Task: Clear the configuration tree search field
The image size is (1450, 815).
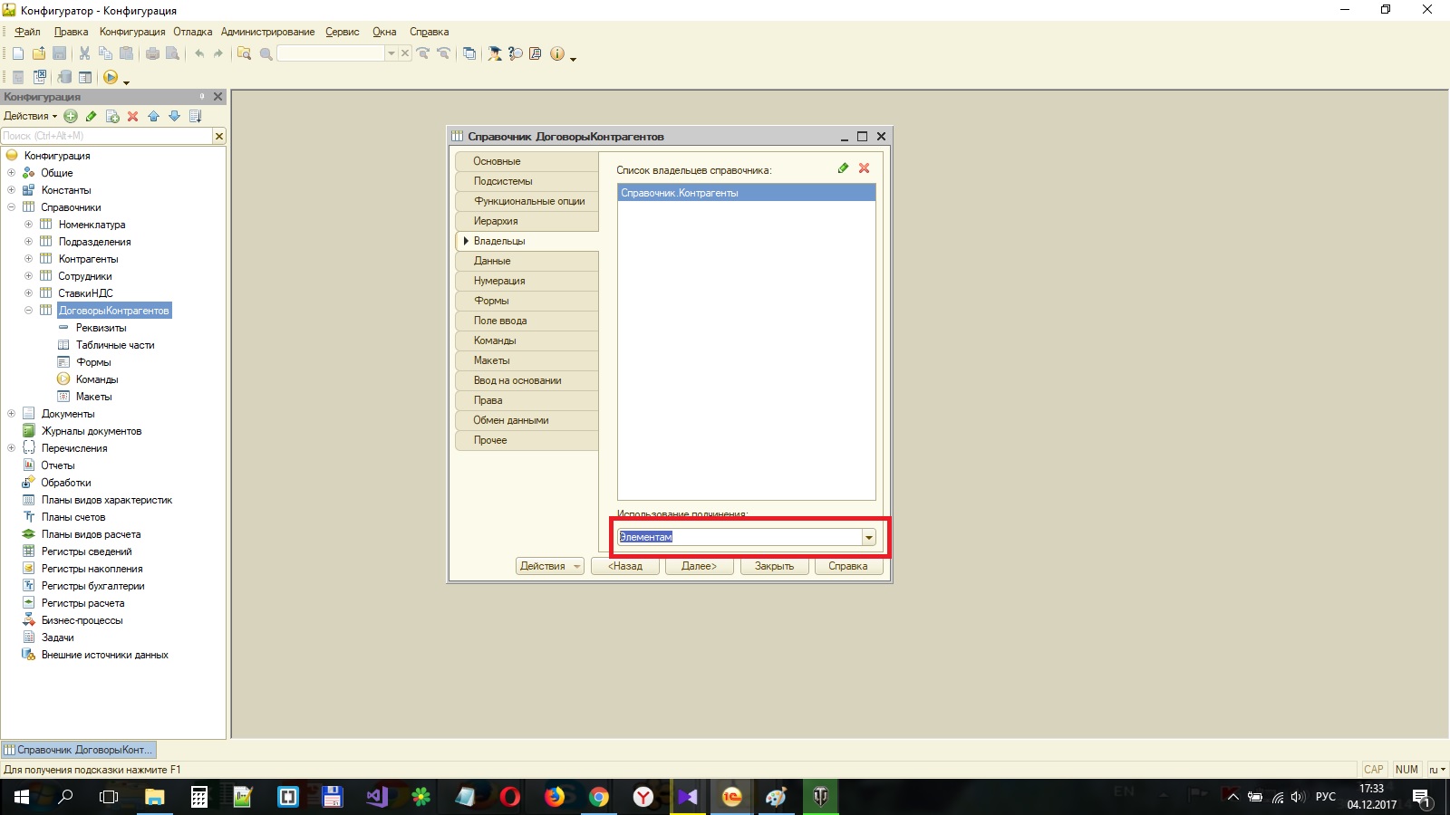Action: coord(218,136)
